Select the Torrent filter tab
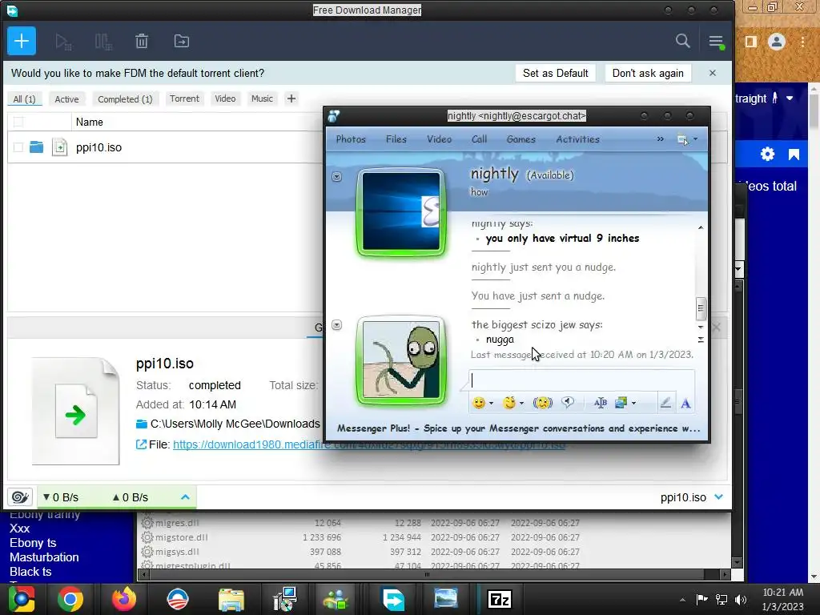 (x=184, y=98)
